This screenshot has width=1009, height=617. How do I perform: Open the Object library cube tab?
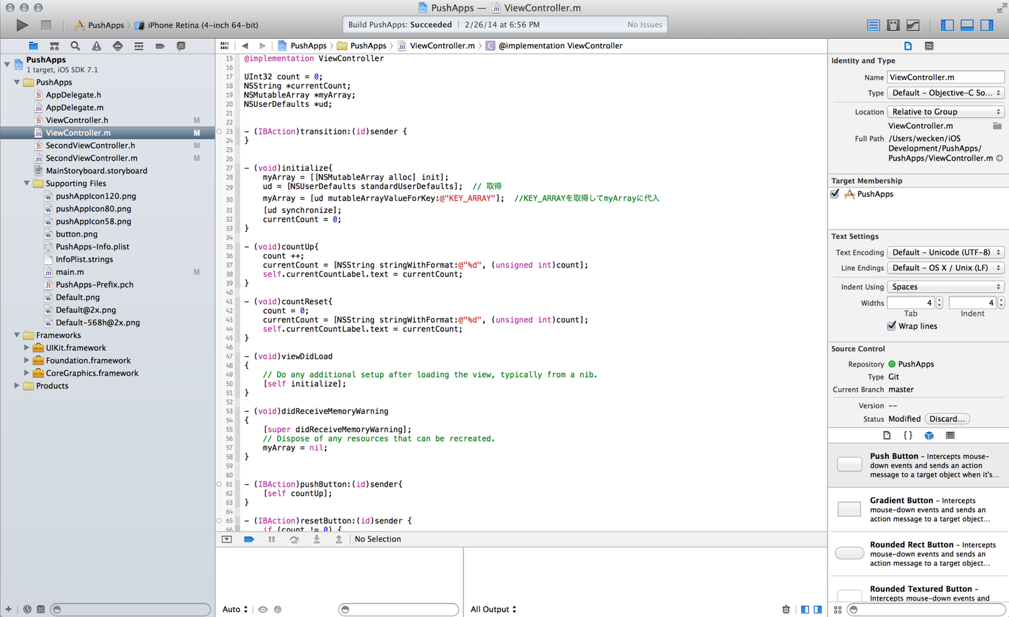pos(929,436)
